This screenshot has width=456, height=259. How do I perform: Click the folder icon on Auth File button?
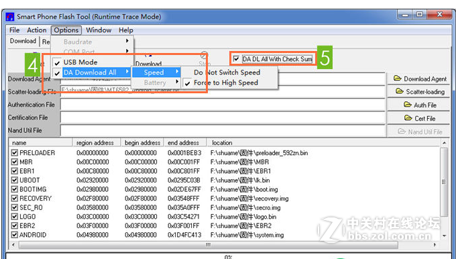[x=408, y=105]
